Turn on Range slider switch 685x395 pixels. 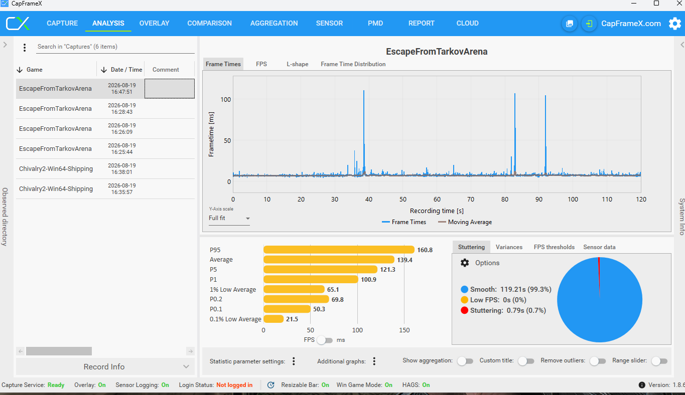pyautogui.click(x=659, y=361)
